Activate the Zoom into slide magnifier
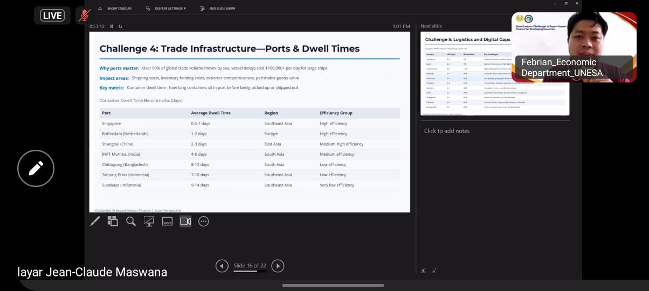649x291 pixels. click(131, 221)
